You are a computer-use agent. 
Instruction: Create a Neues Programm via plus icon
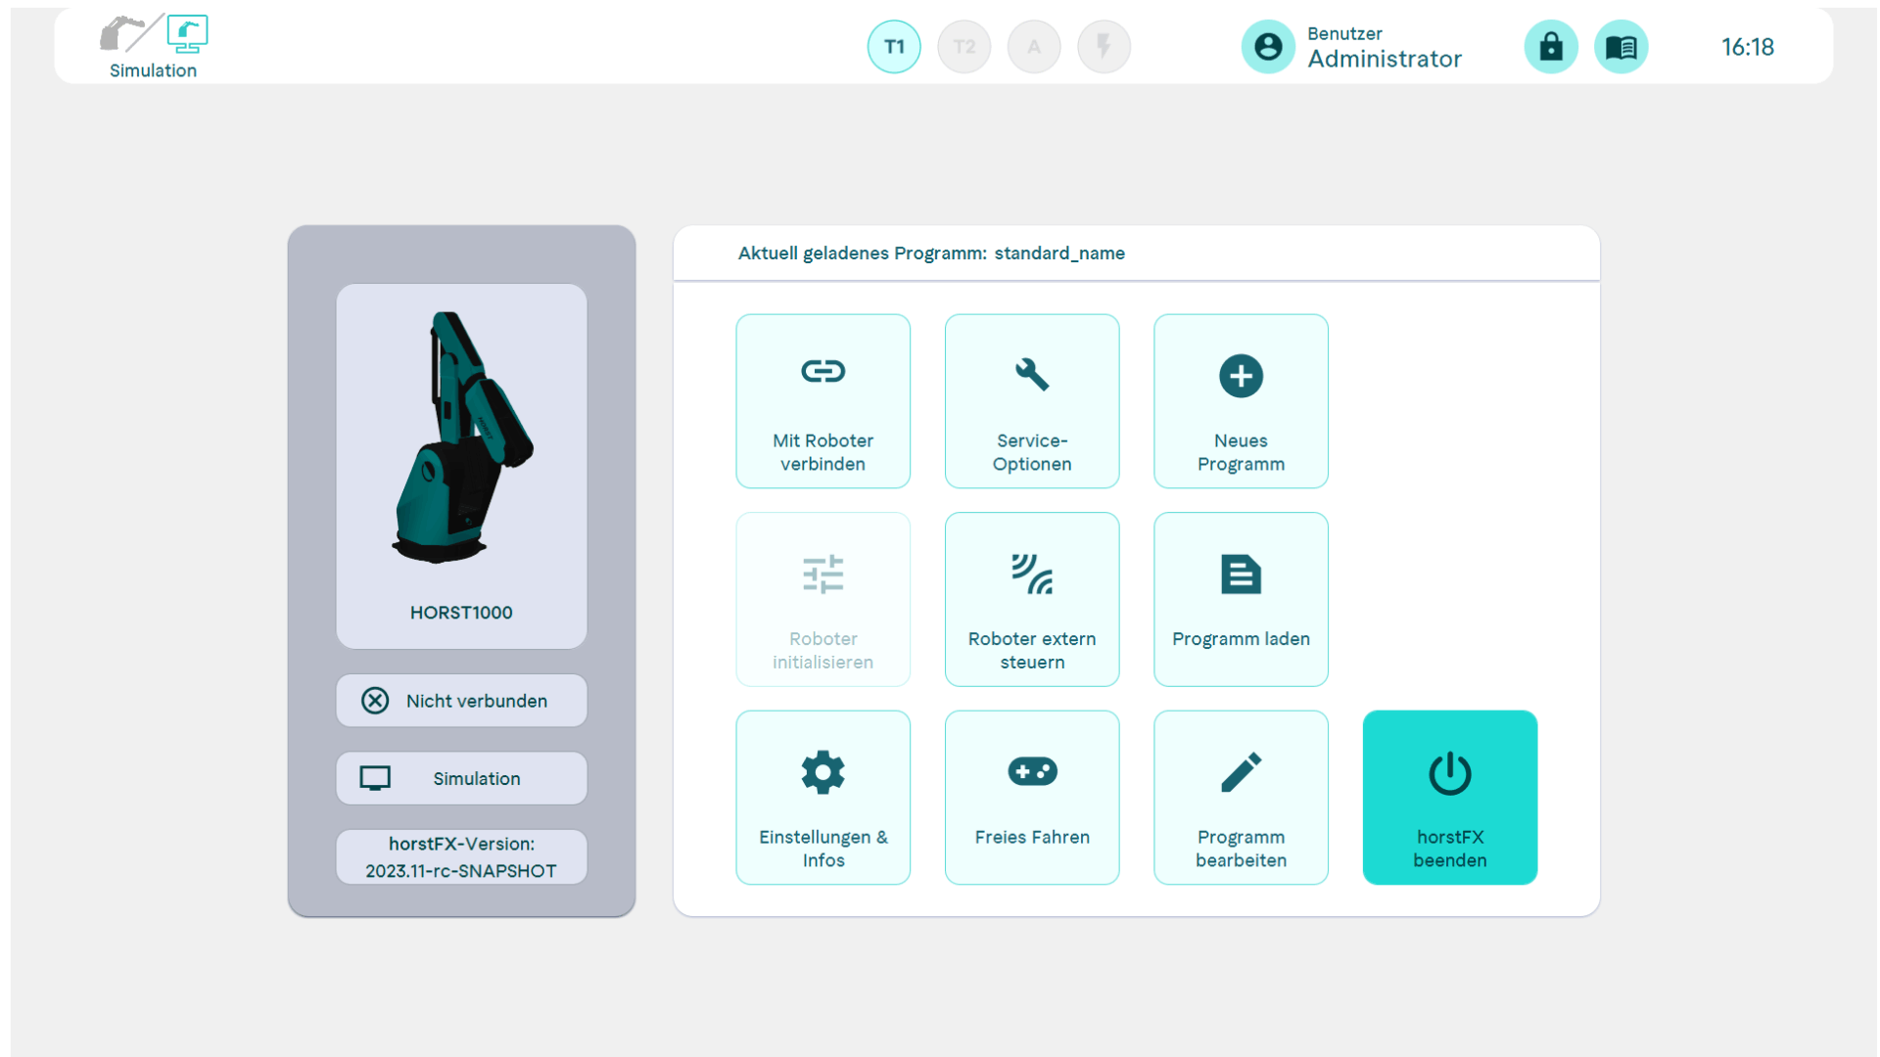tap(1240, 376)
